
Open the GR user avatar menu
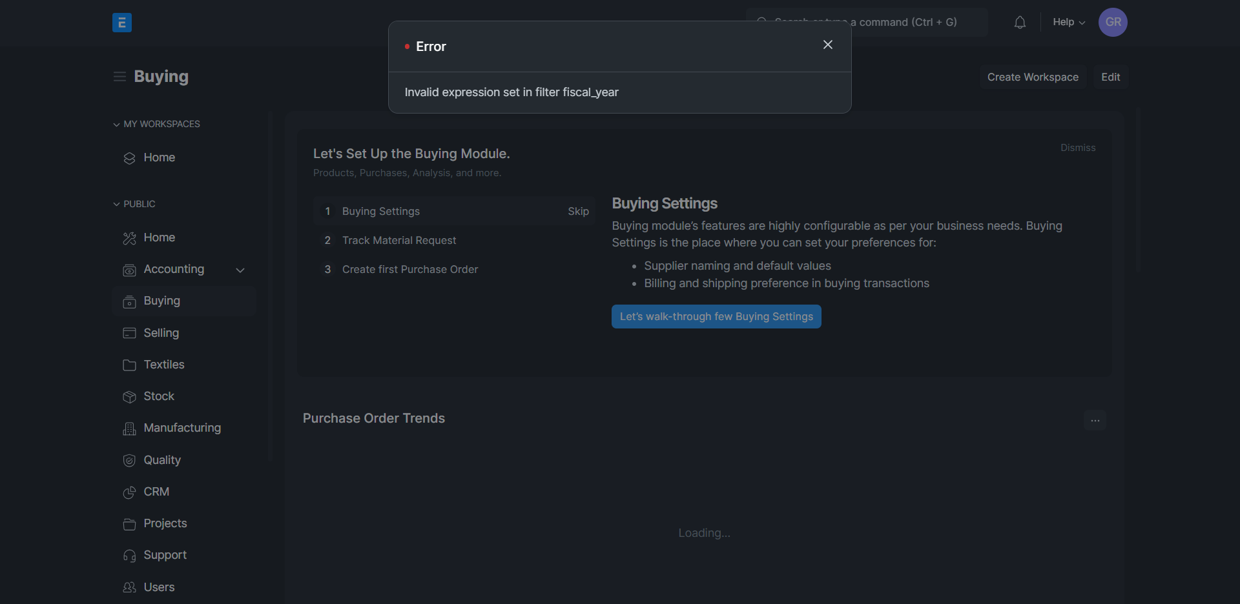pyautogui.click(x=1113, y=22)
